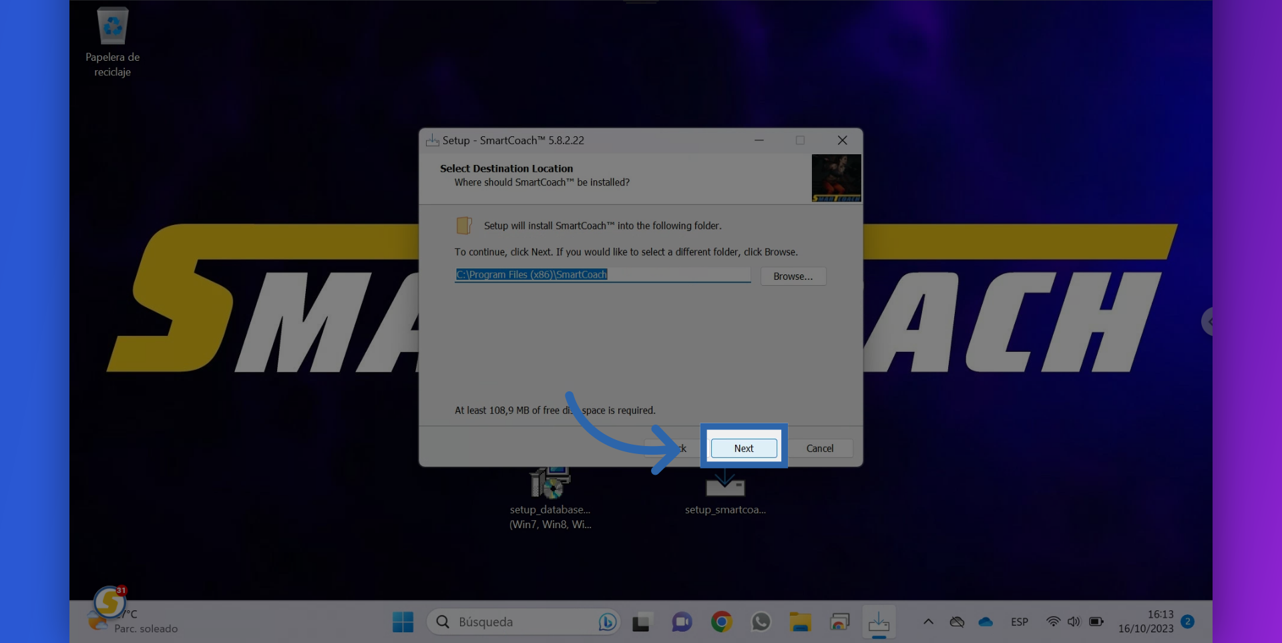Expand hidden system tray icons chevron
The width and height of the screenshot is (1282, 643).
[x=928, y=622]
